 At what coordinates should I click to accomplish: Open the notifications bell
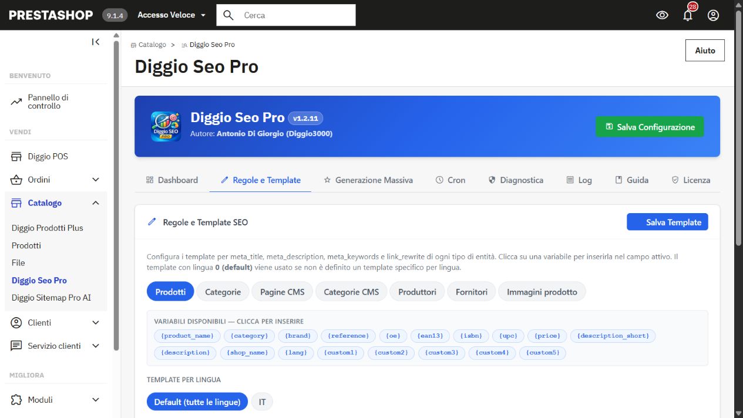pyautogui.click(x=688, y=15)
